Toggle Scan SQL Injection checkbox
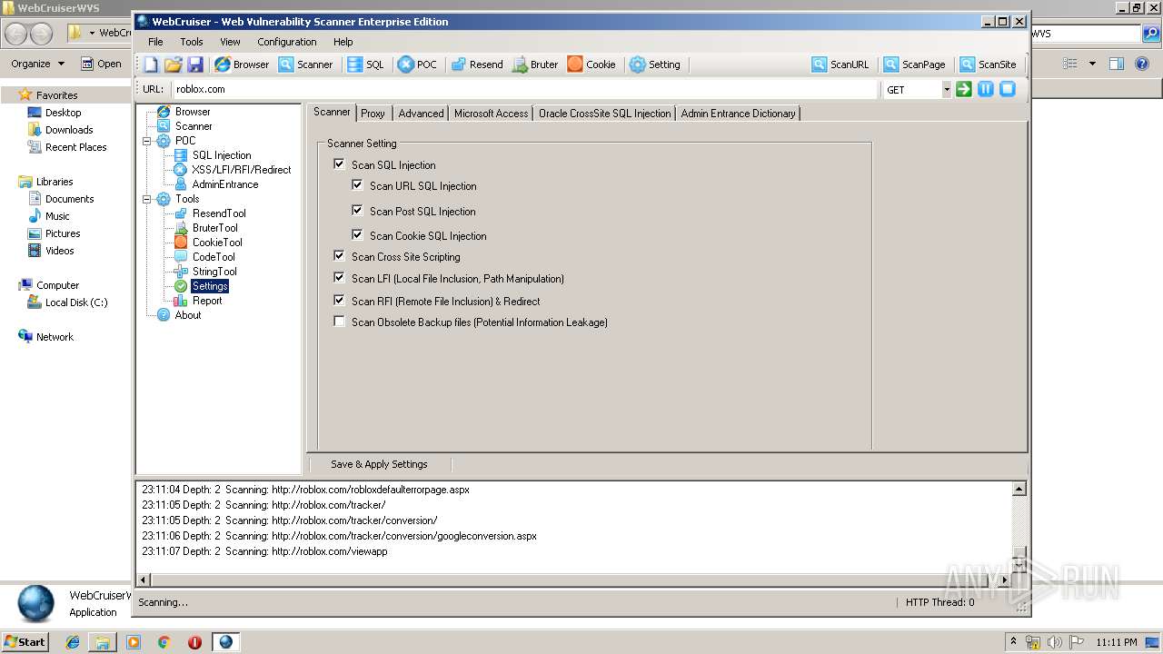Viewport: 1163px width, 654px height. coord(340,164)
